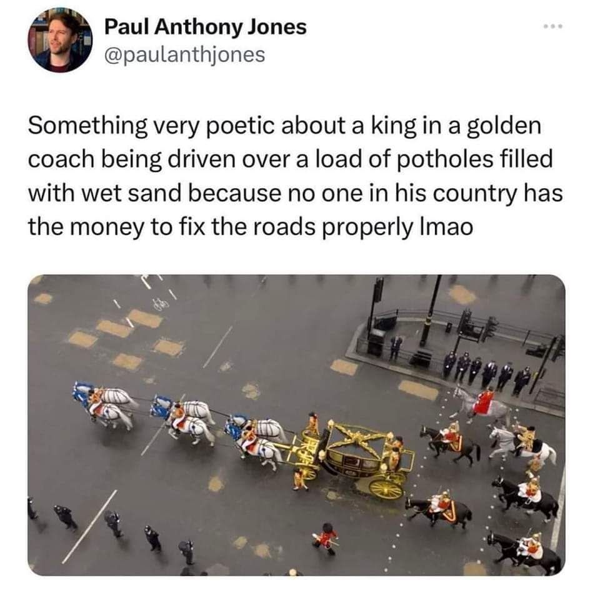The height and width of the screenshot is (600, 593).
Task: Click the row of police officers on the pavement
Action: pos(486,371)
